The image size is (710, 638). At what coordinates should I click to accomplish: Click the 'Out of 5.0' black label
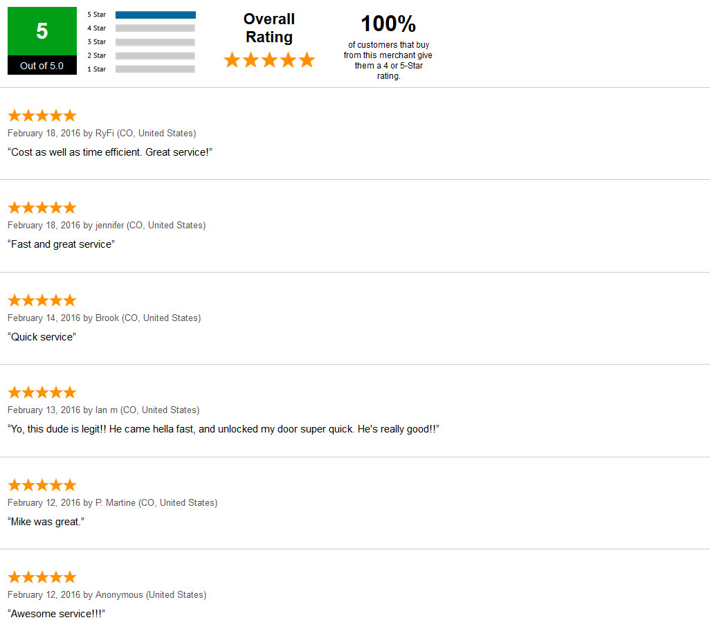[x=42, y=66]
